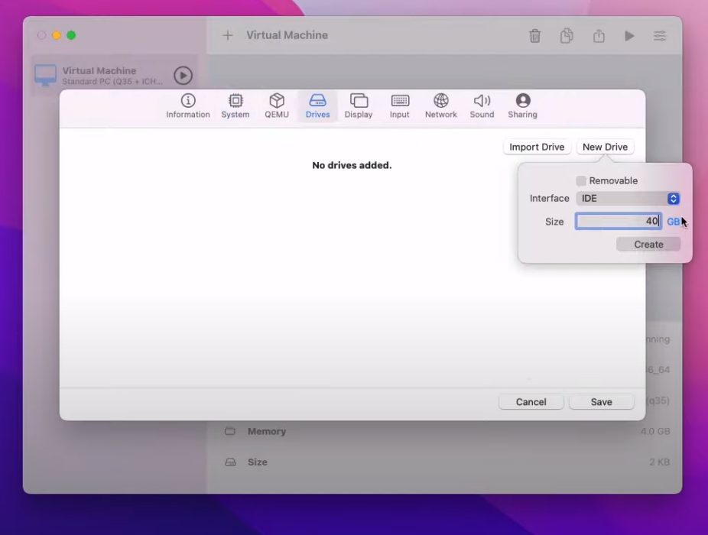Open the System settings tab
This screenshot has width=708, height=535.
[x=235, y=106]
